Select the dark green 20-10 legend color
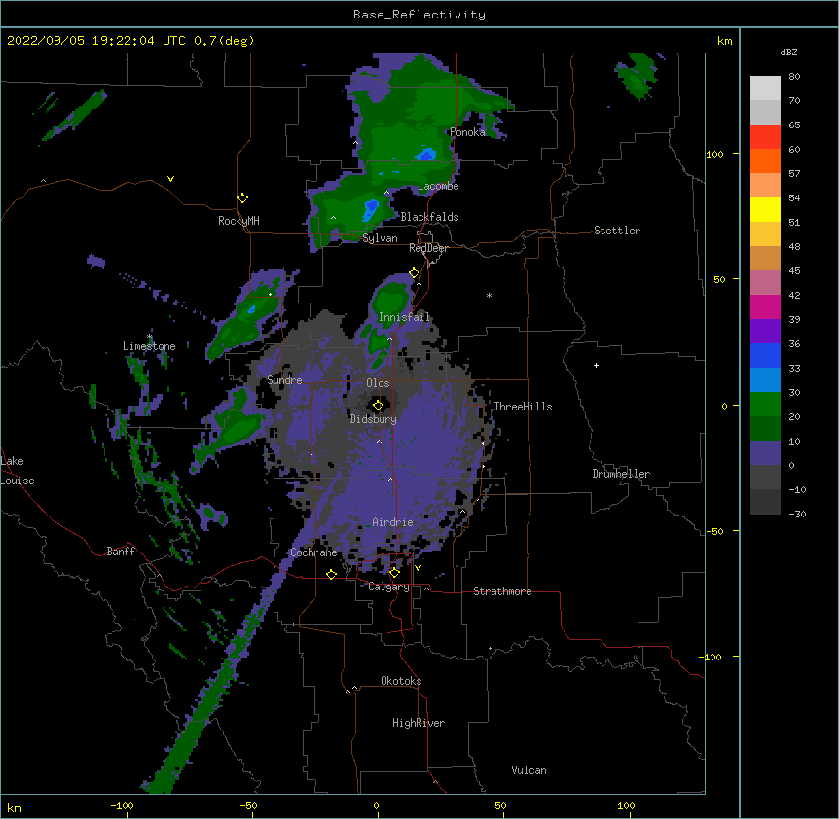 [x=765, y=429]
